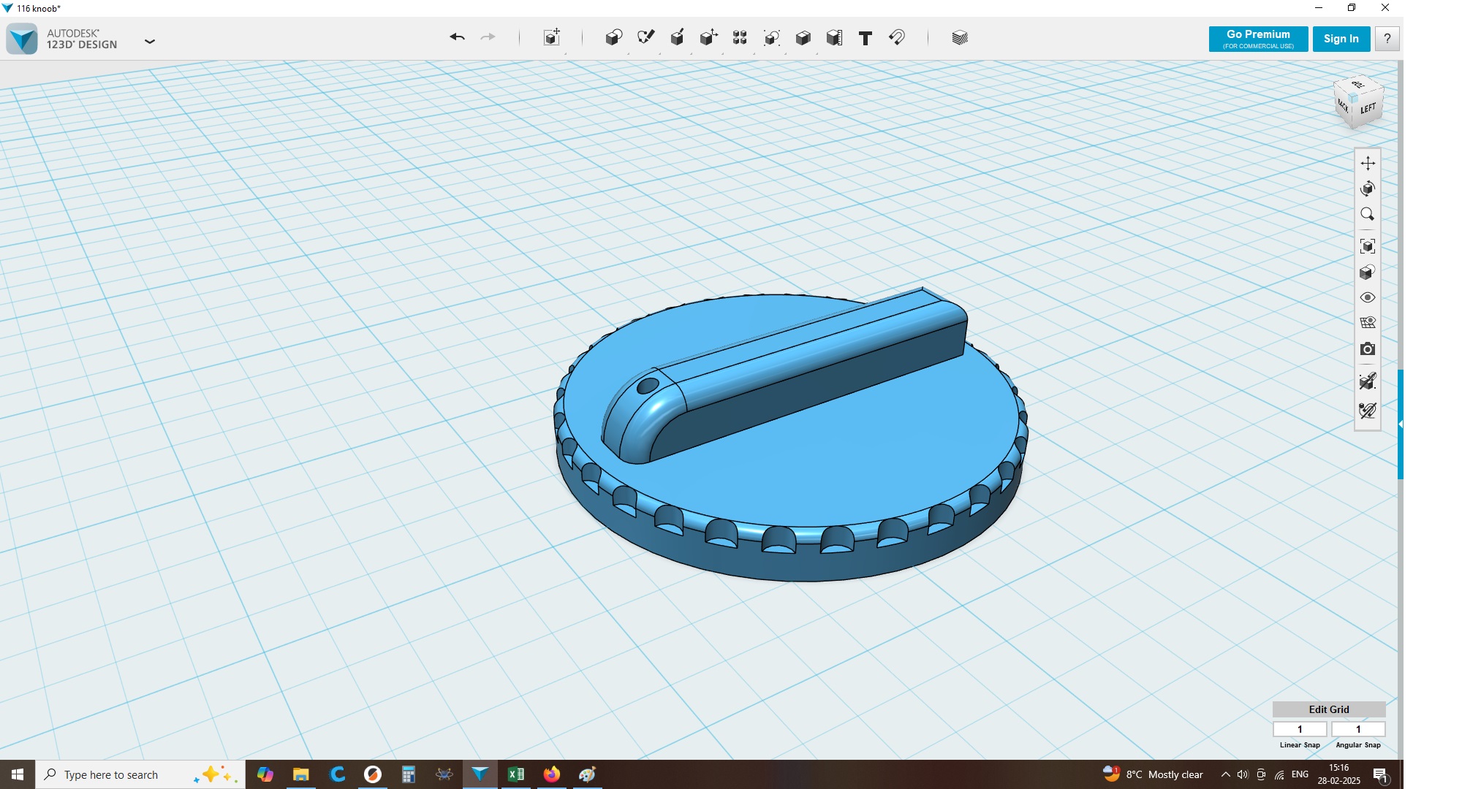This screenshot has height=789, width=1462.
Task: Open the Modify tool
Action: 708,37
